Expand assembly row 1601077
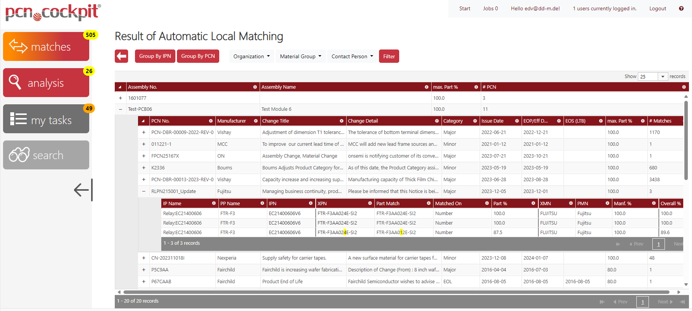The height and width of the screenshot is (311, 692). click(120, 98)
